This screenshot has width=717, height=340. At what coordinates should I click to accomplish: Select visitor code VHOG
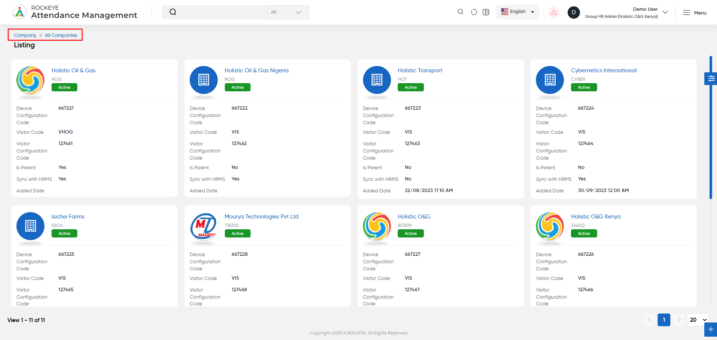66,132
